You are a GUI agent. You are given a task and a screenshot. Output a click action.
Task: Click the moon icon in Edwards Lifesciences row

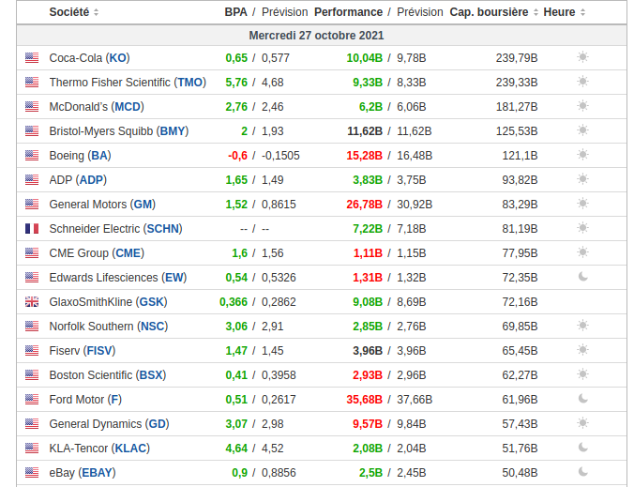(x=582, y=277)
